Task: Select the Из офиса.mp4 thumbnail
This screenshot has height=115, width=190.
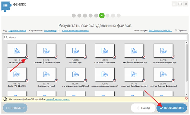Action: point(75,51)
